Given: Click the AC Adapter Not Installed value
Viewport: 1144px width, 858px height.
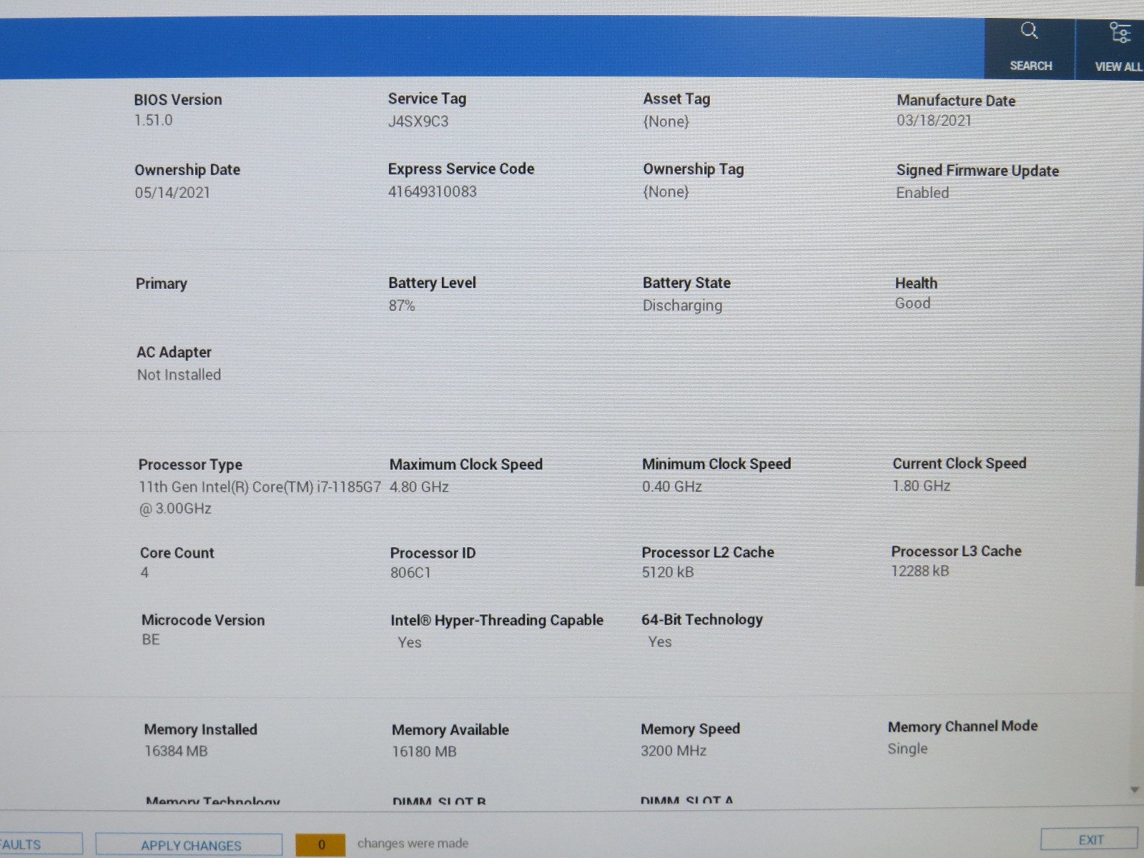Looking at the screenshot, I should (179, 375).
